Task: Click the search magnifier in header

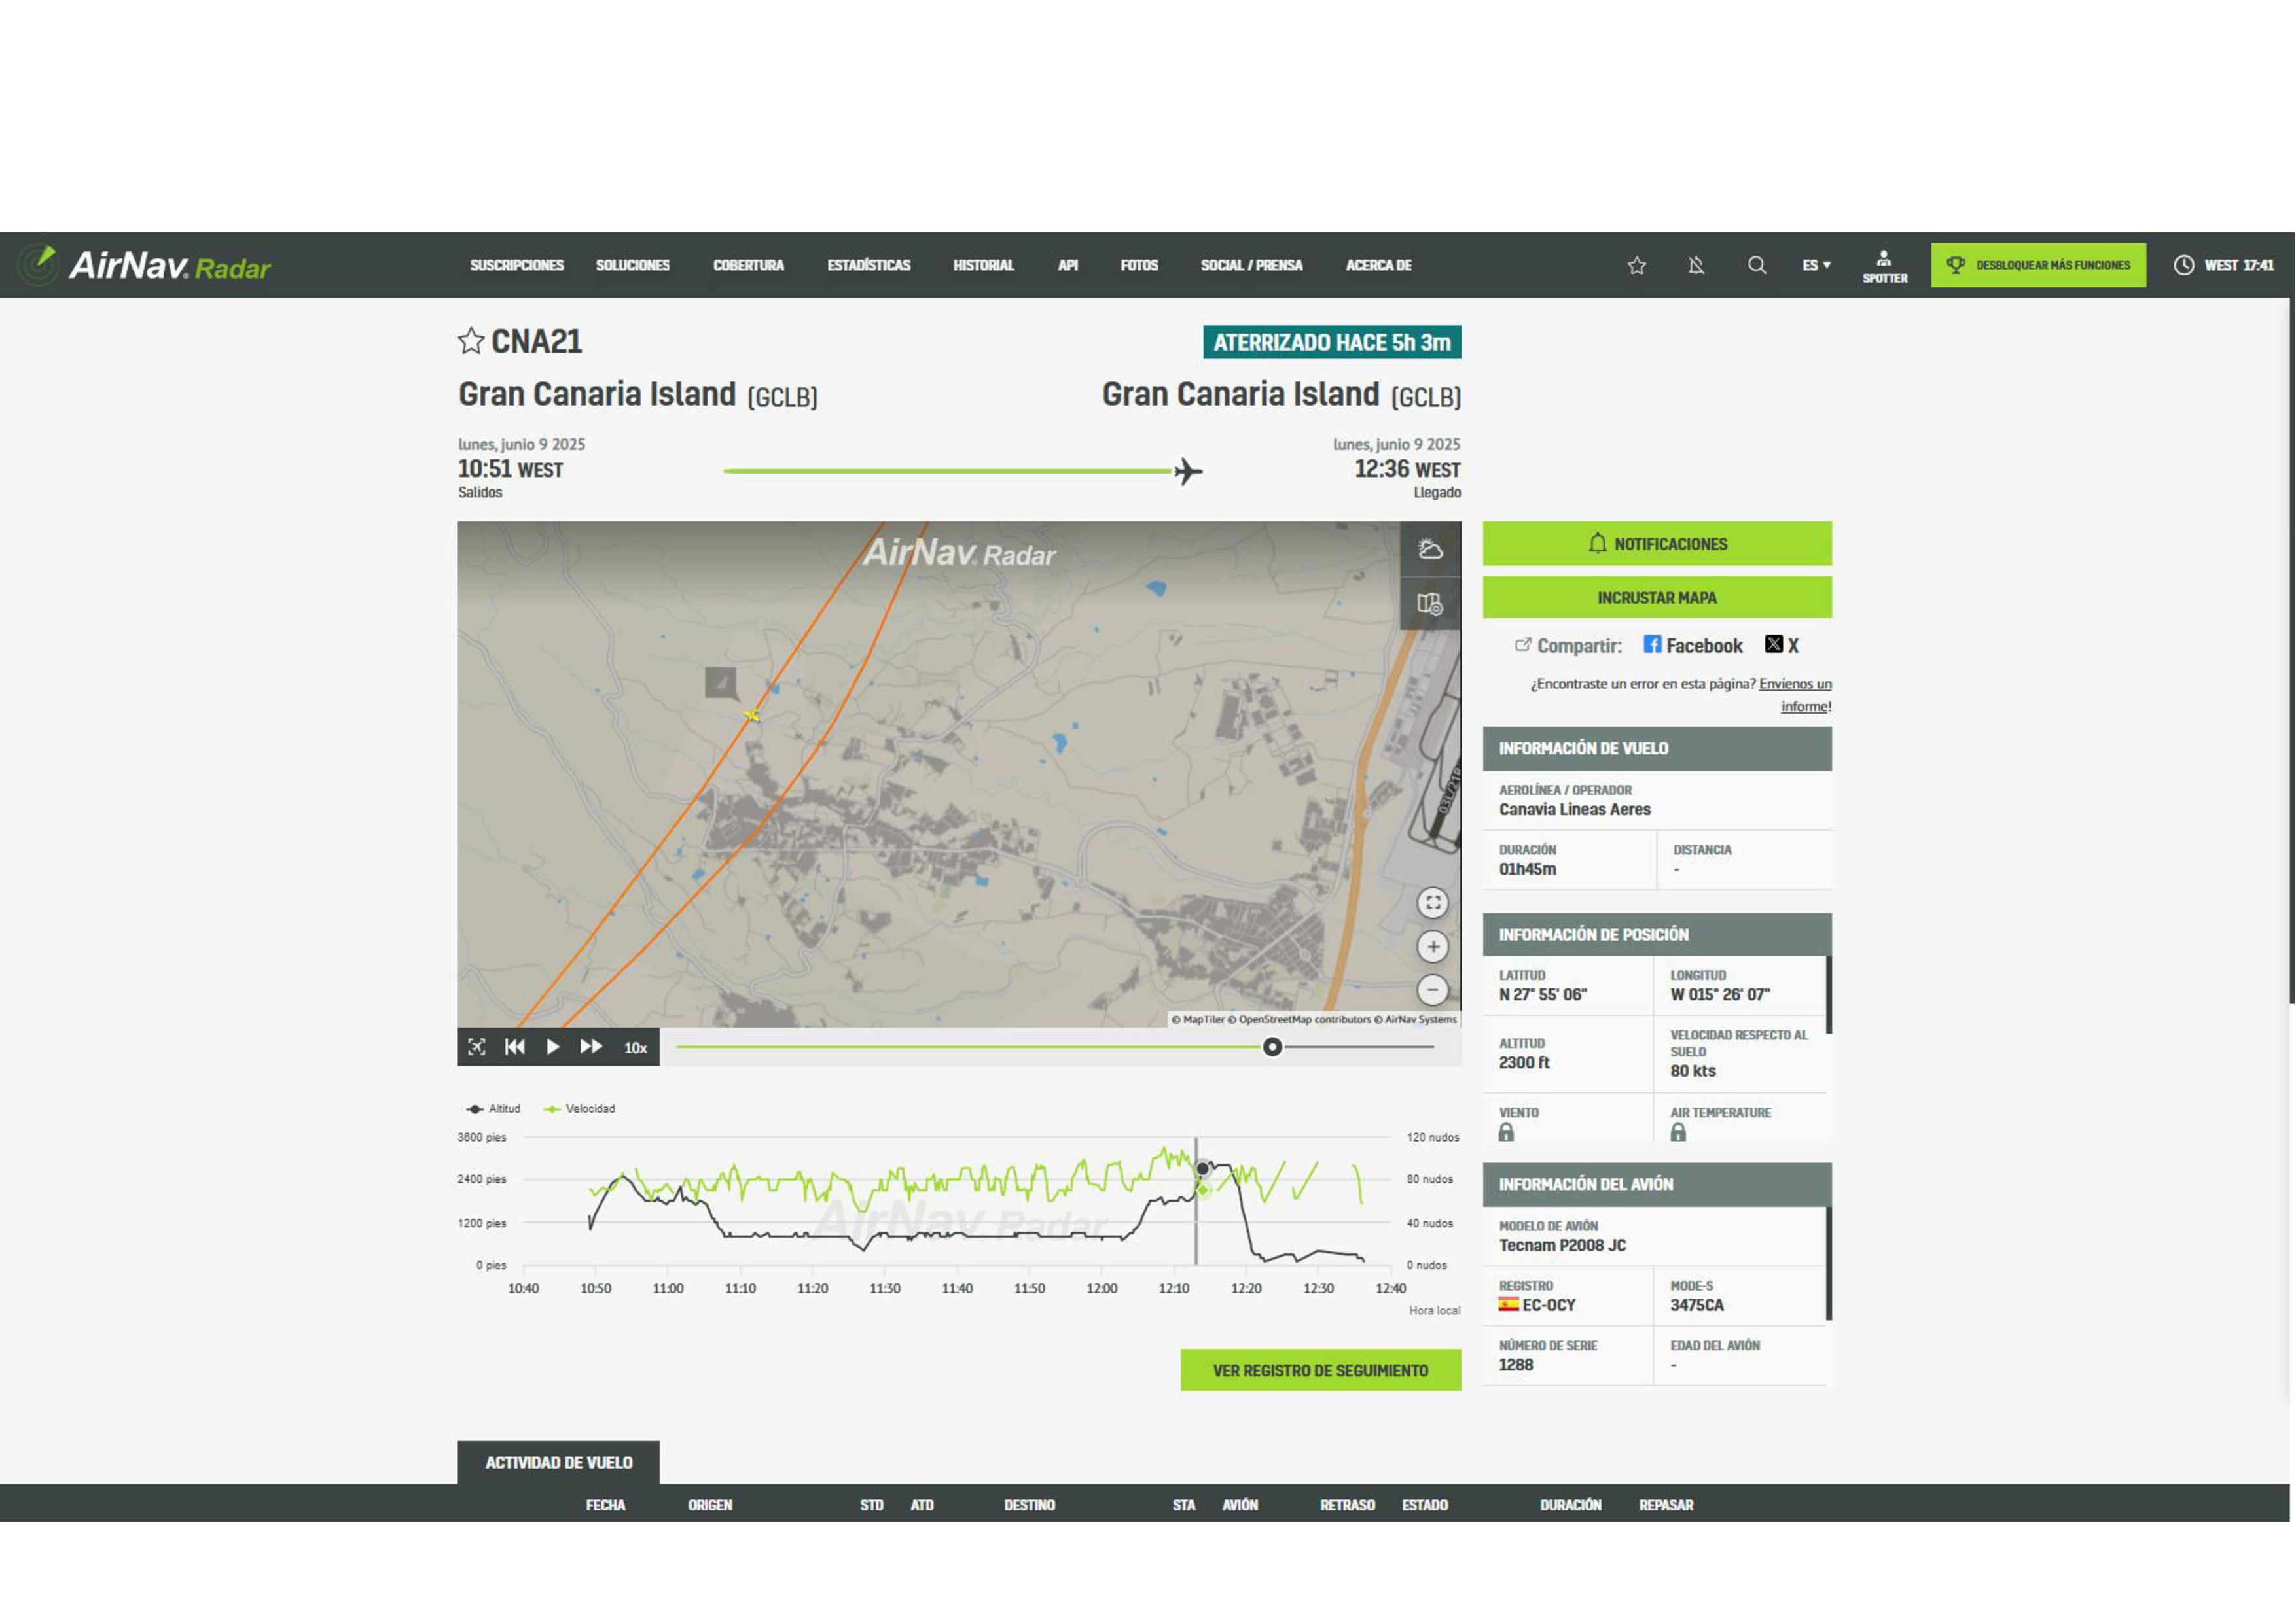Action: pos(1756,265)
